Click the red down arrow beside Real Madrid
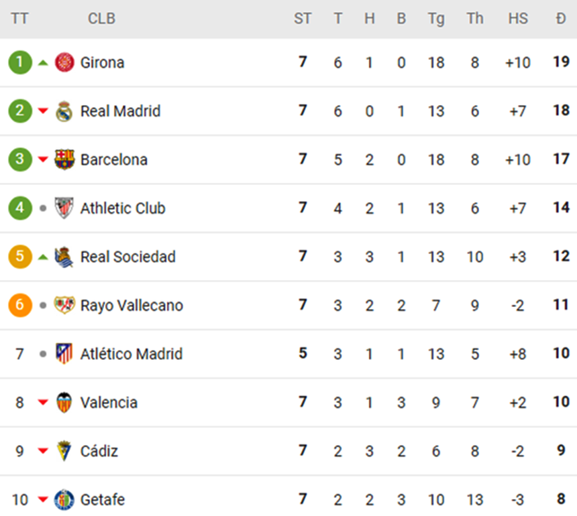The width and height of the screenshot is (577, 516). 42,111
